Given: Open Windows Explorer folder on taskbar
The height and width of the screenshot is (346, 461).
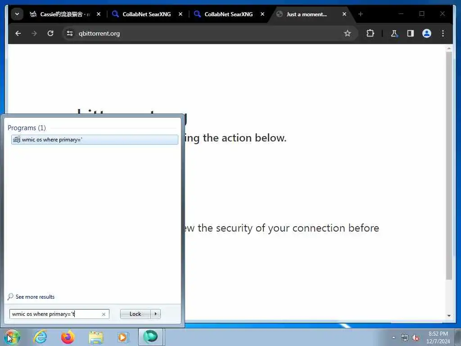Looking at the screenshot, I should coord(96,337).
